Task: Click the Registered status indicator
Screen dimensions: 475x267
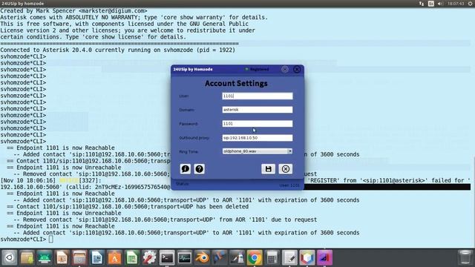Action: (257, 69)
